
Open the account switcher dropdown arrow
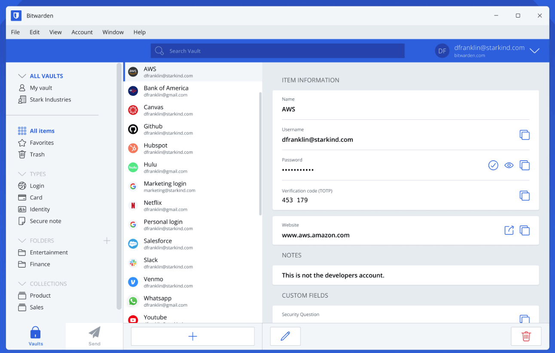point(534,51)
